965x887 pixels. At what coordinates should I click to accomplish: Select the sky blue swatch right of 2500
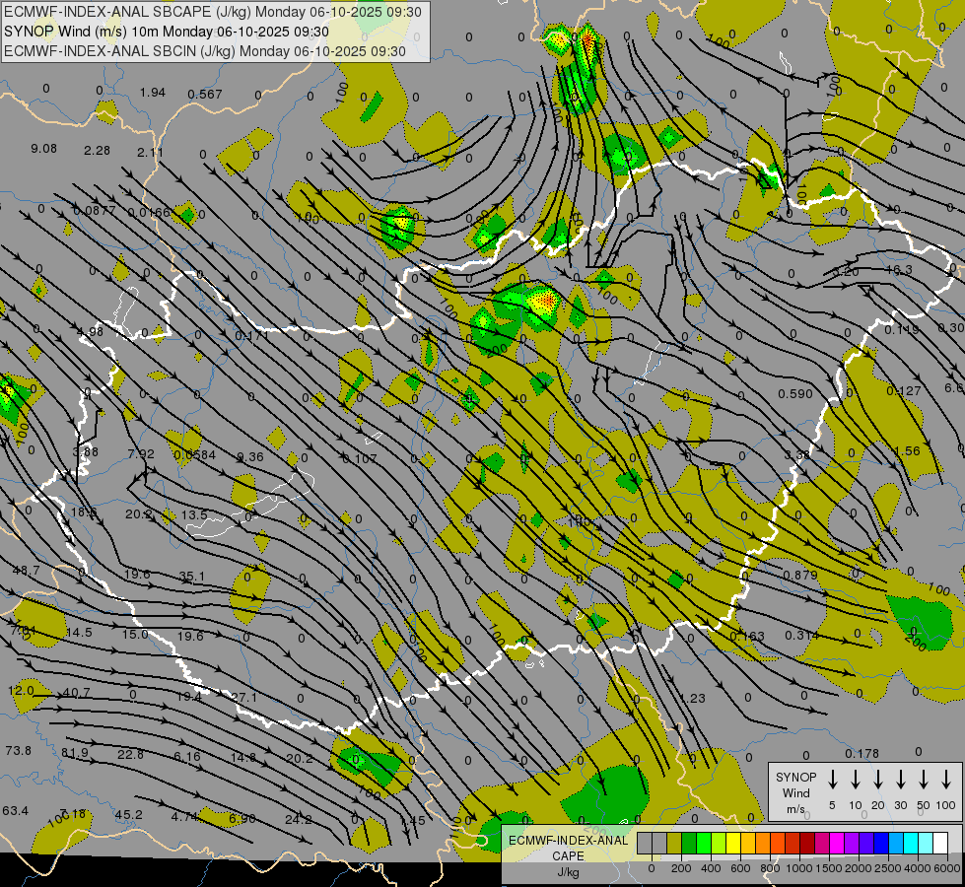point(895,843)
